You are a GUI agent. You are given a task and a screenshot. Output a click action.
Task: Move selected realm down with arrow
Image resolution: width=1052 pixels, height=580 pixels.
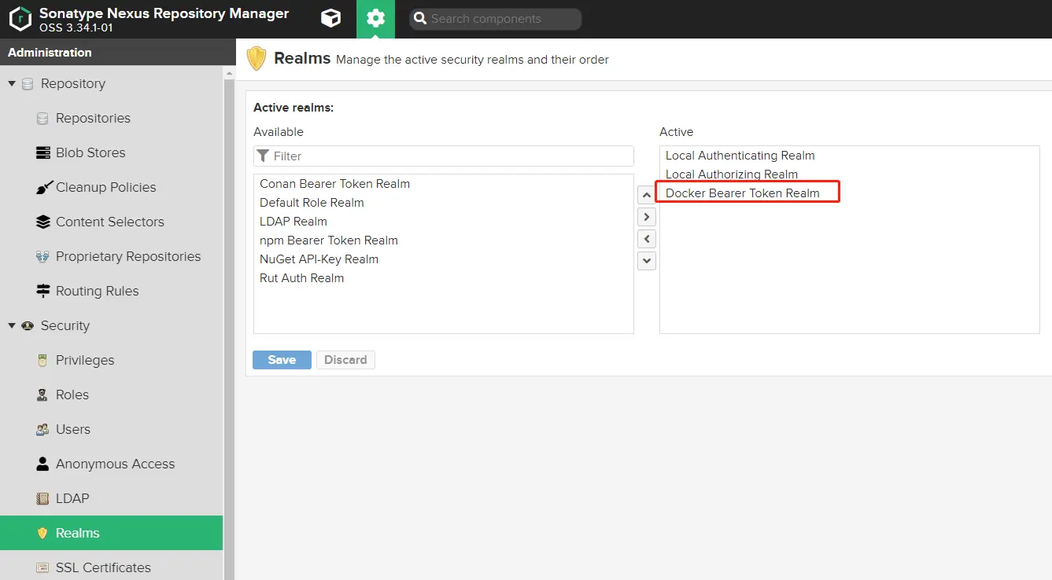click(x=647, y=260)
